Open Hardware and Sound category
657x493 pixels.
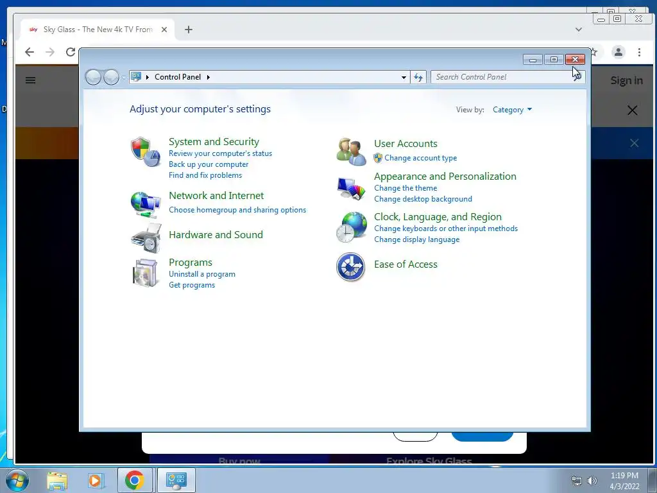coord(216,235)
